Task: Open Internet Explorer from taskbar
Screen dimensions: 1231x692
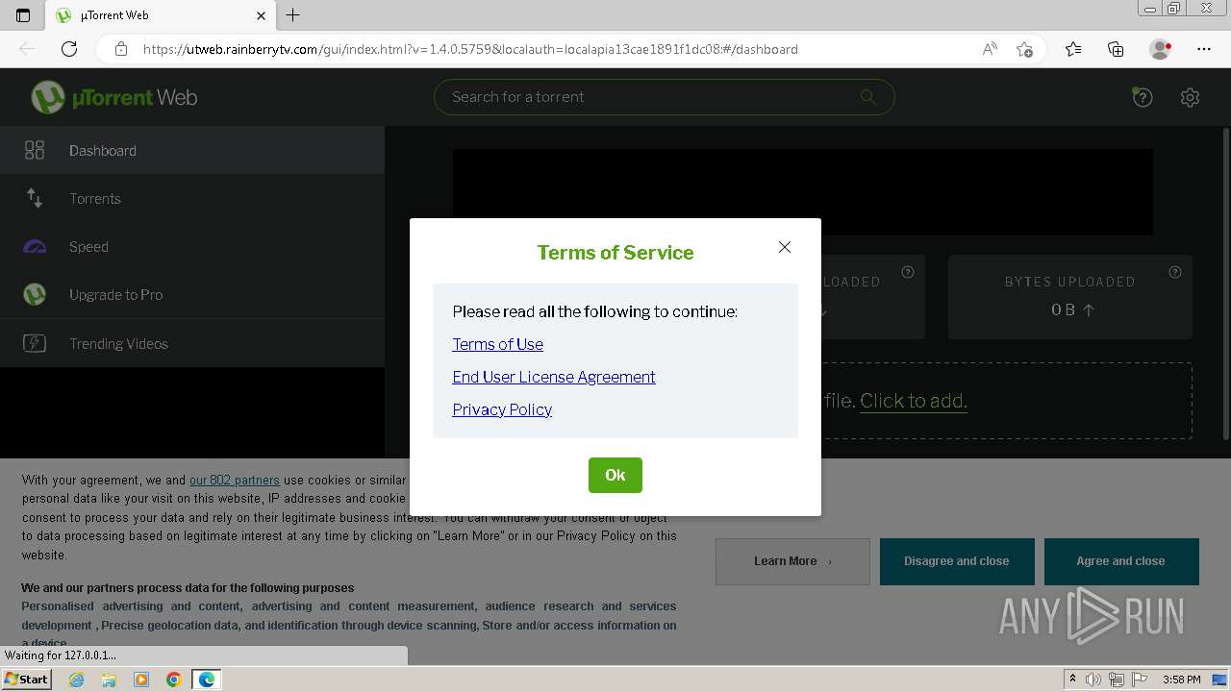Action: coord(77,680)
